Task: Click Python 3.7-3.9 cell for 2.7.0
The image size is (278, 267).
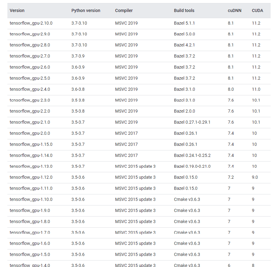Action: click(78, 56)
